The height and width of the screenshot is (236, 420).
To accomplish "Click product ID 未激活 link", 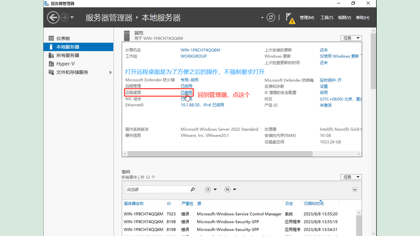I will click(x=325, y=105).
